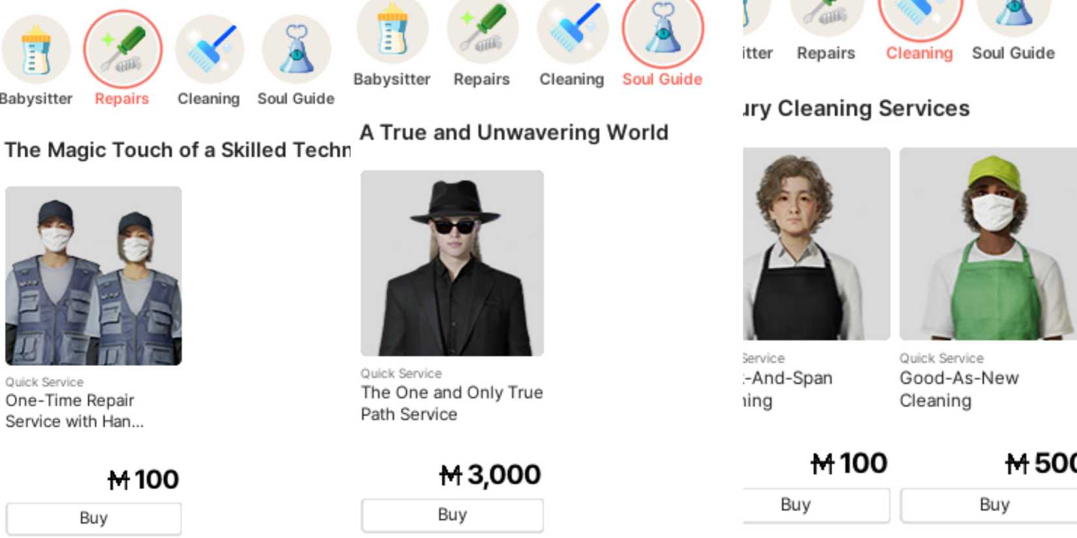Click the red-circled Soul Guide bell icon

(662, 29)
